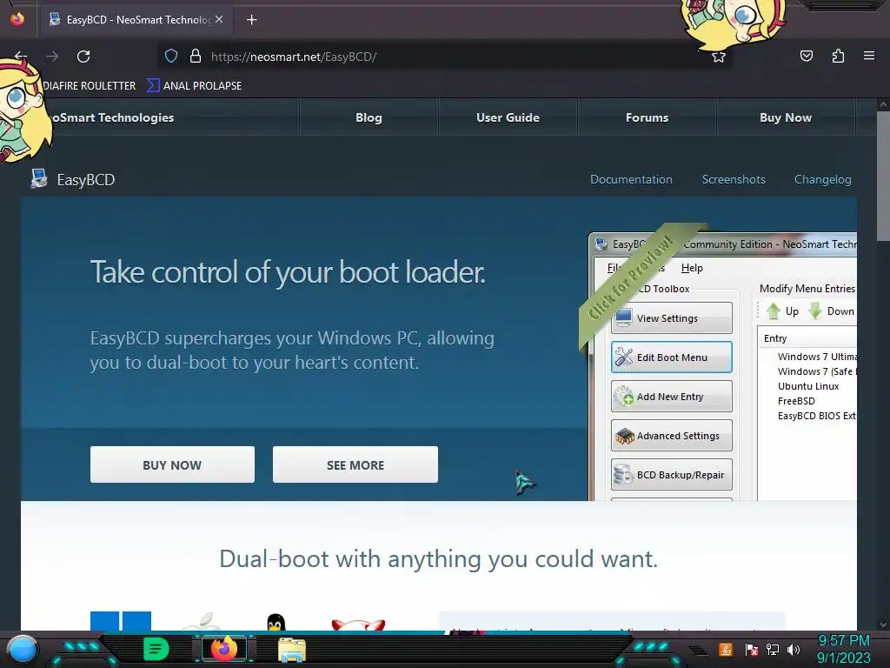The height and width of the screenshot is (668, 890).
Task: Open the Screenshots link
Action: [734, 179]
